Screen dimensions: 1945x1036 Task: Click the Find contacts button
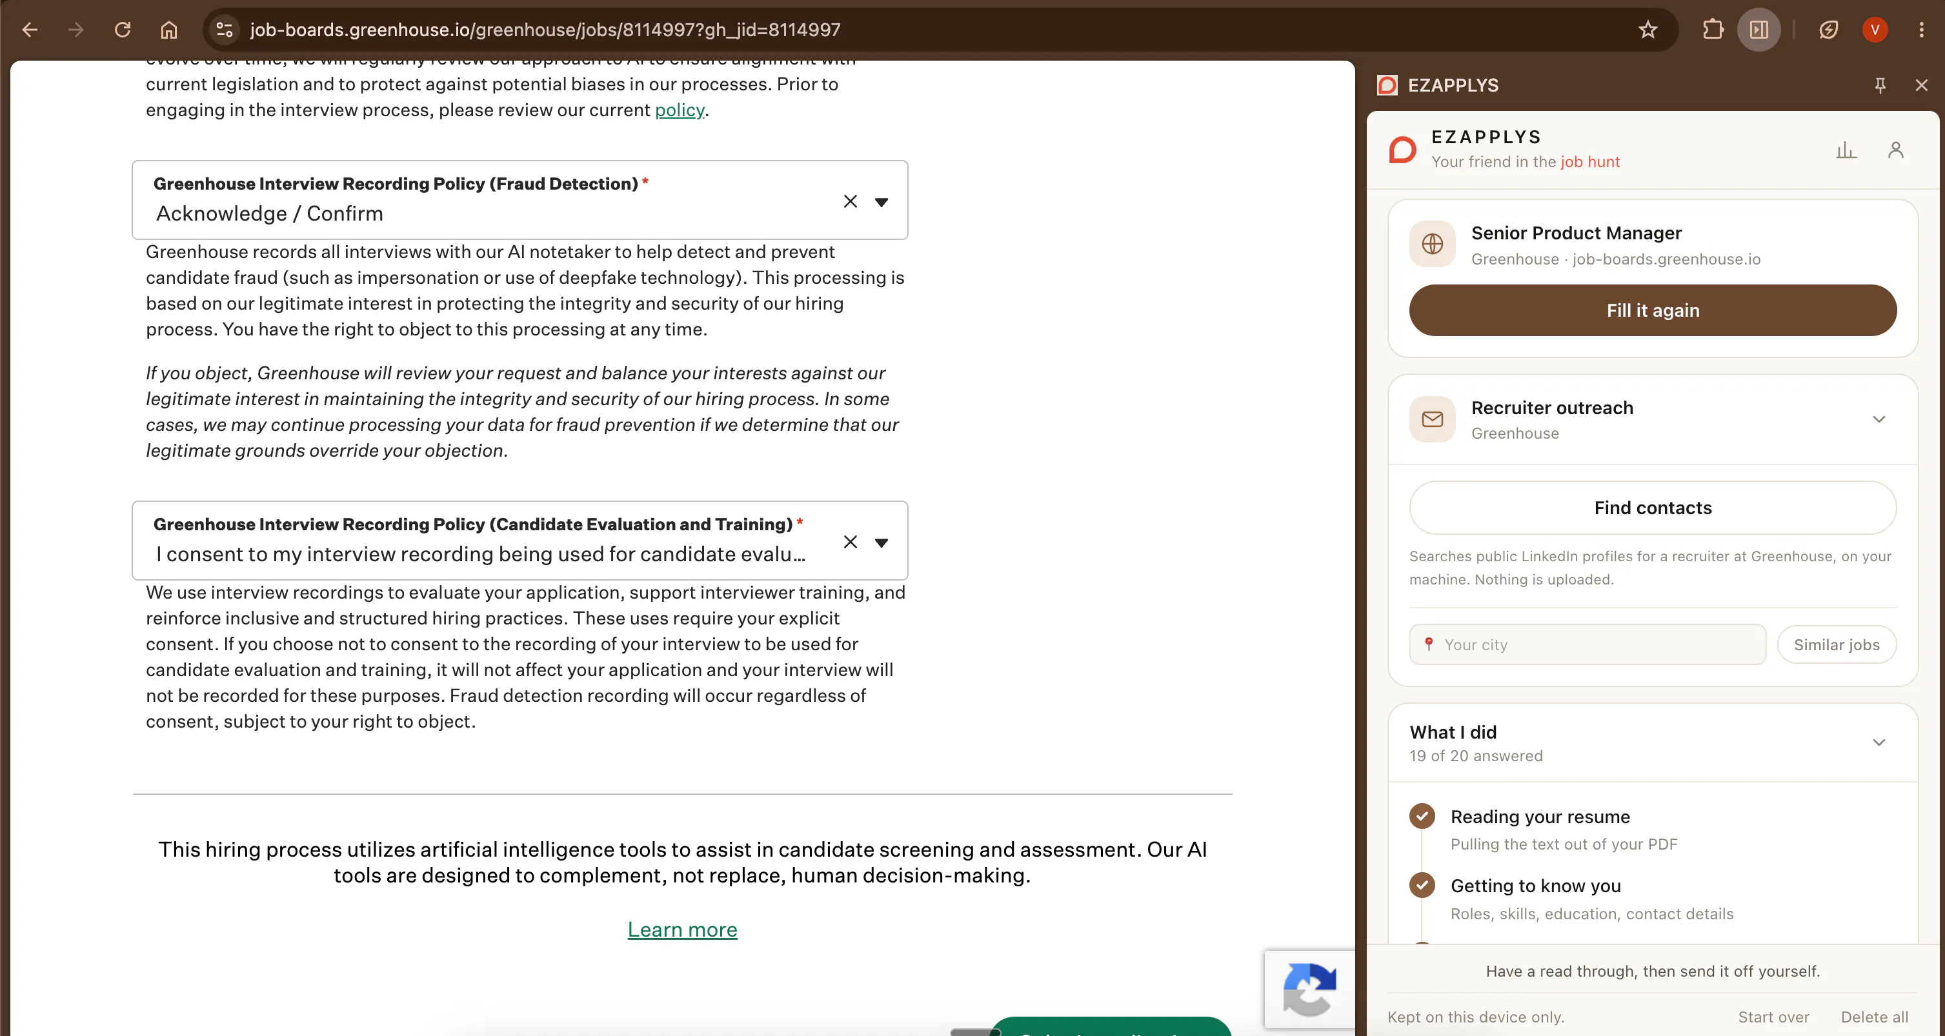[1653, 508]
